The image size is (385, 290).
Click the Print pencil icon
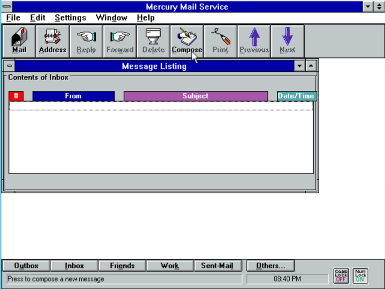[220, 41]
